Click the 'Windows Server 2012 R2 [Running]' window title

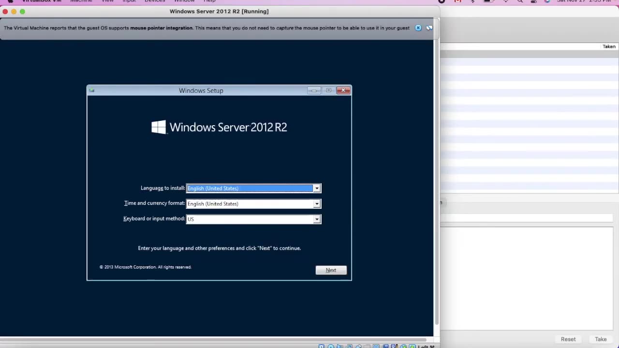tap(219, 11)
